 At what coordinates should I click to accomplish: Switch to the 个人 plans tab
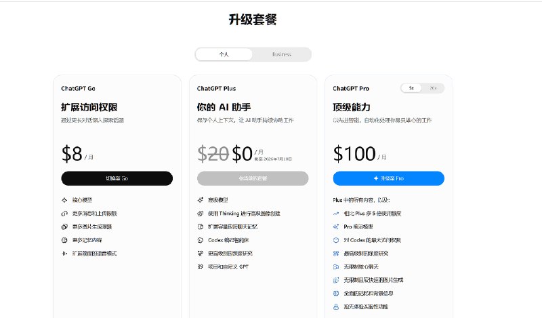(x=224, y=54)
